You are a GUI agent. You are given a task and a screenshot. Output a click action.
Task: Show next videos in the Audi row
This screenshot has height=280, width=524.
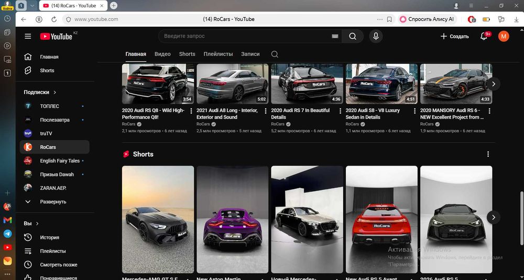click(494, 84)
